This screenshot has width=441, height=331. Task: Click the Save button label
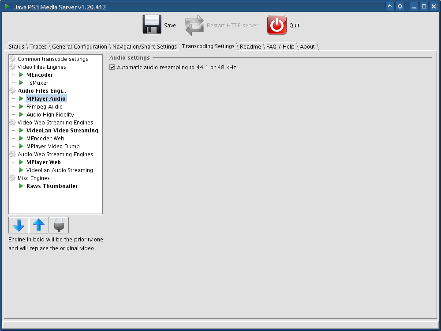tap(170, 25)
